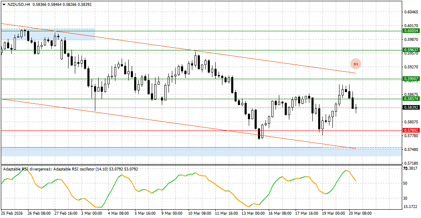Select the blue shaded support zone near 0.57480
Viewport: 421px width, 218px height.
pos(202,152)
